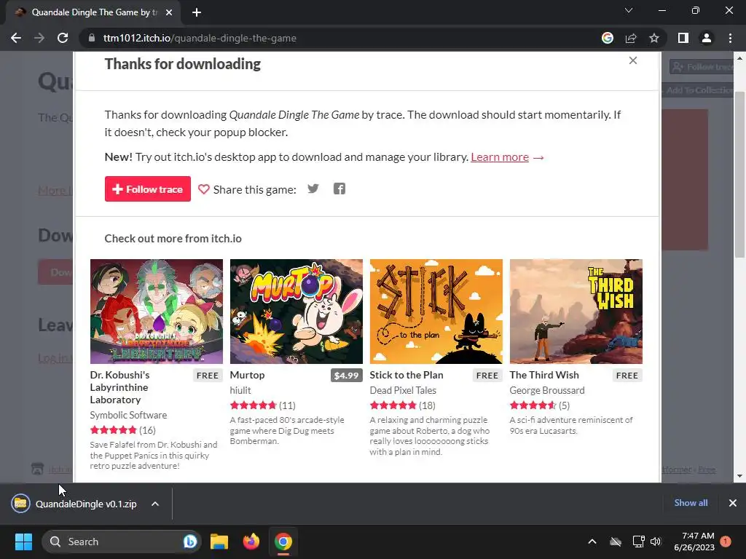The height and width of the screenshot is (559, 746).
Task: Bookmark this tab with the star
Action: tap(654, 38)
